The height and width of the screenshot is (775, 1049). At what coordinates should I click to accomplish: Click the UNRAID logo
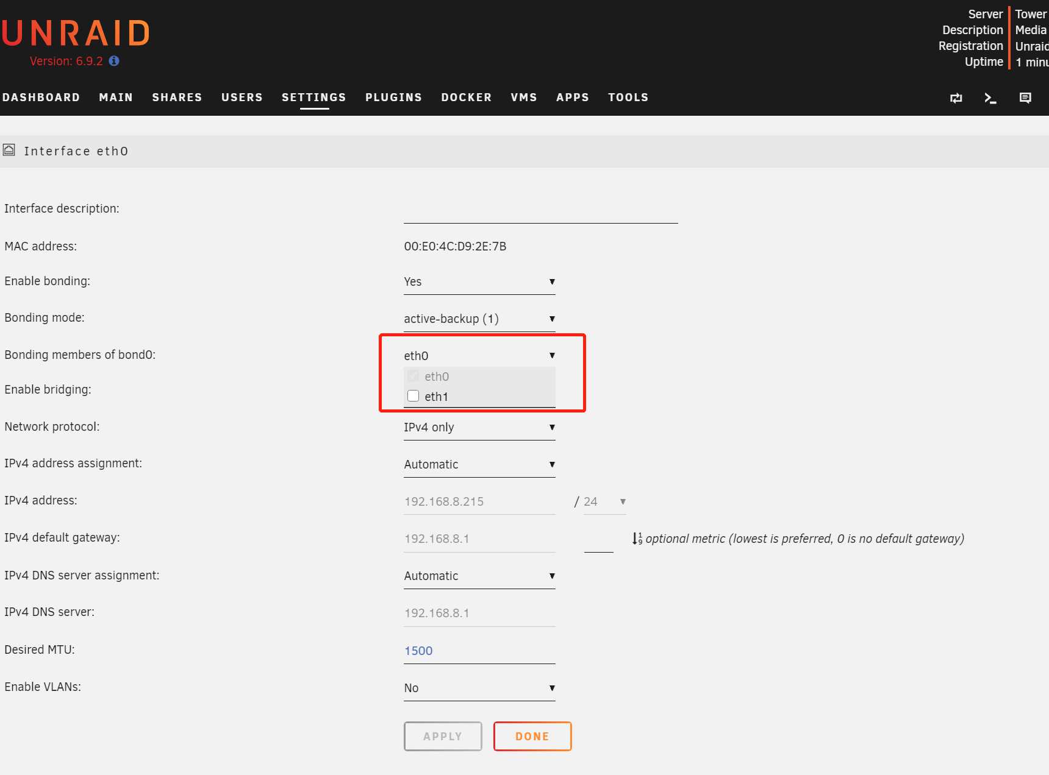tap(75, 34)
